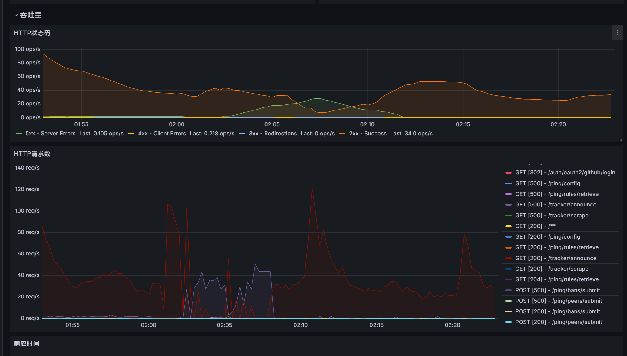627x356 pixels.
Task: Toggle the 5xx - Server Errors legend series
Action: tap(50, 133)
